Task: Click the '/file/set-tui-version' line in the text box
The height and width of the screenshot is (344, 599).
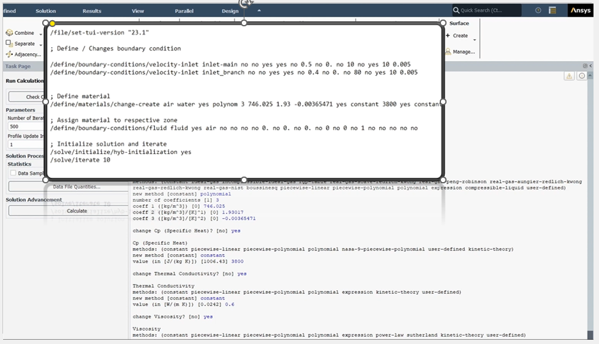Action: [99, 32]
